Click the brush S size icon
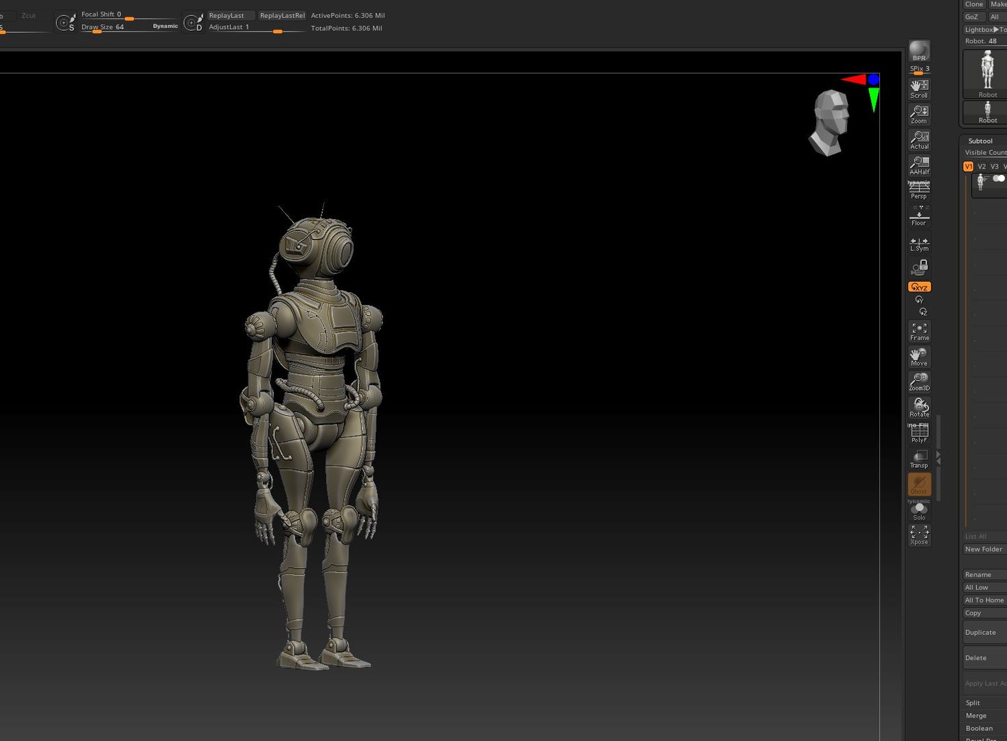This screenshot has width=1007, height=741. coord(65,23)
